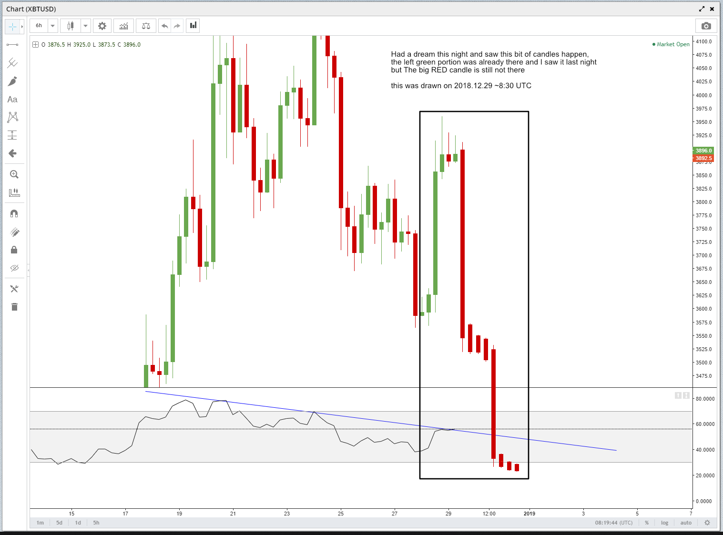This screenshot has height=535, width=723.
Task: Select the XABCD pattern tool
Action: click(x=12, y=117)
